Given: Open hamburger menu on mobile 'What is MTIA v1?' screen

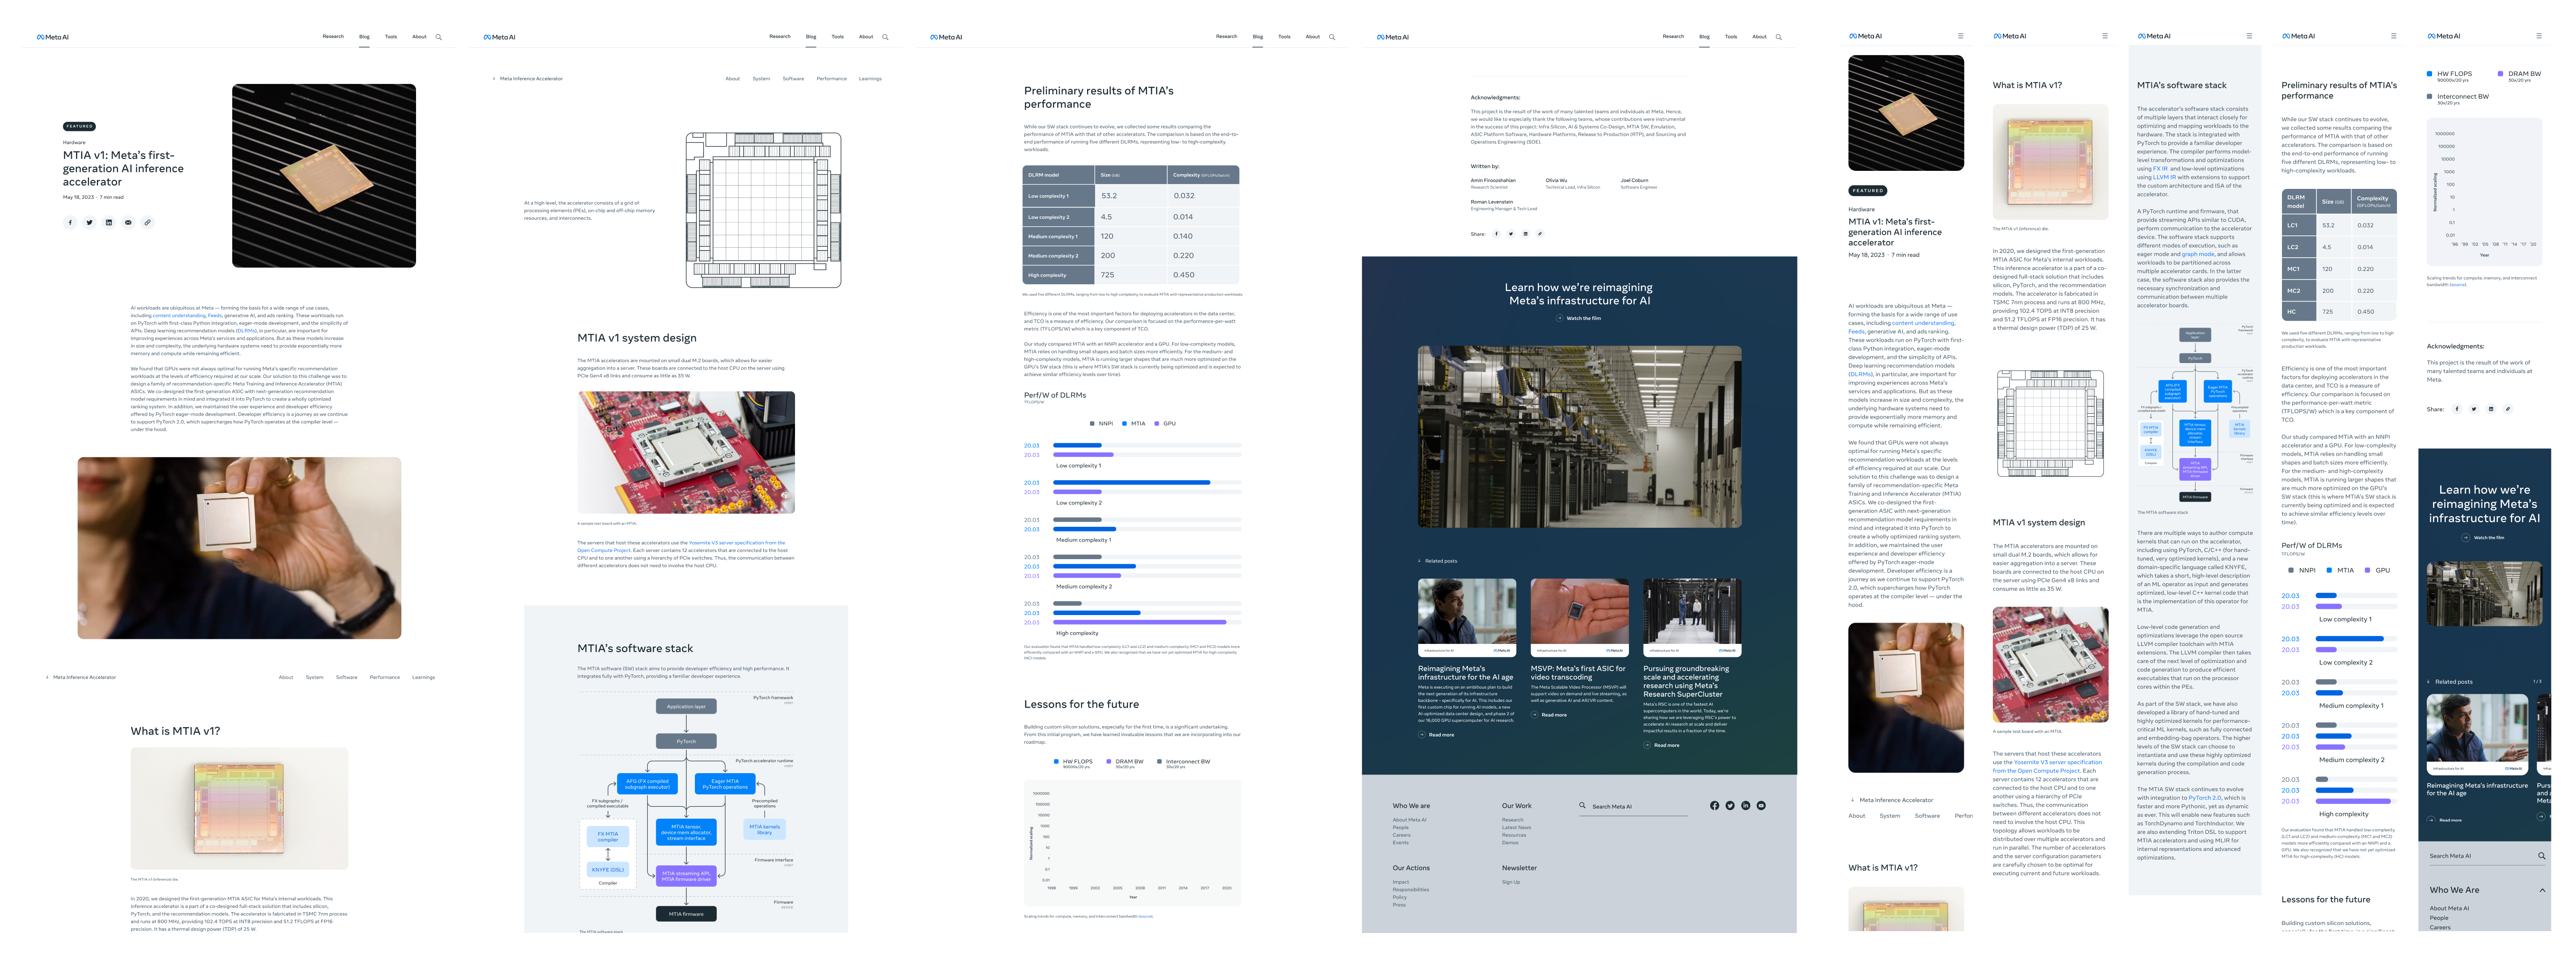Looking at the screenshot, I should (2105, 36).
